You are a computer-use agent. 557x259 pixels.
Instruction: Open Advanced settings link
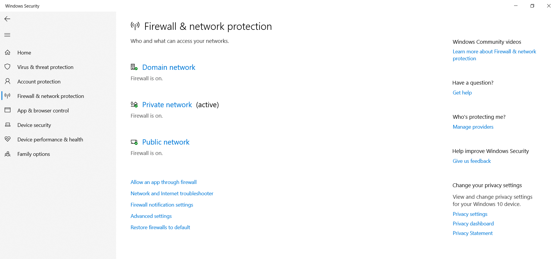tap(151, 216)
